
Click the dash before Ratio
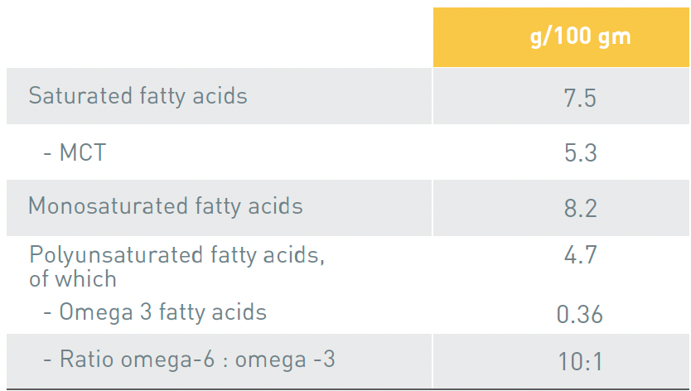coord(47,361)
